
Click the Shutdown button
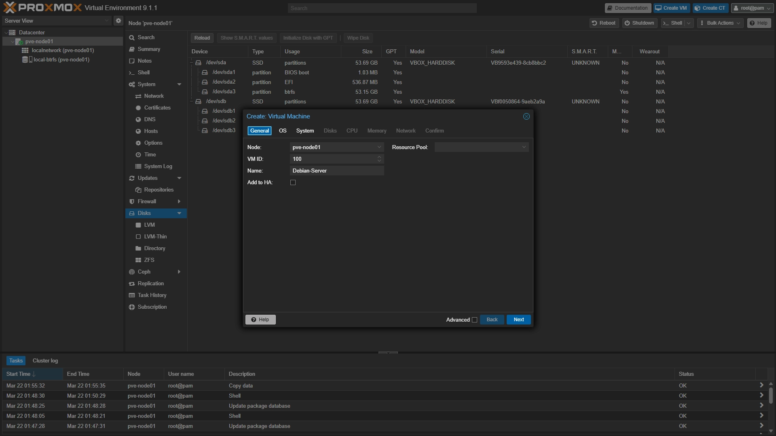639,23
